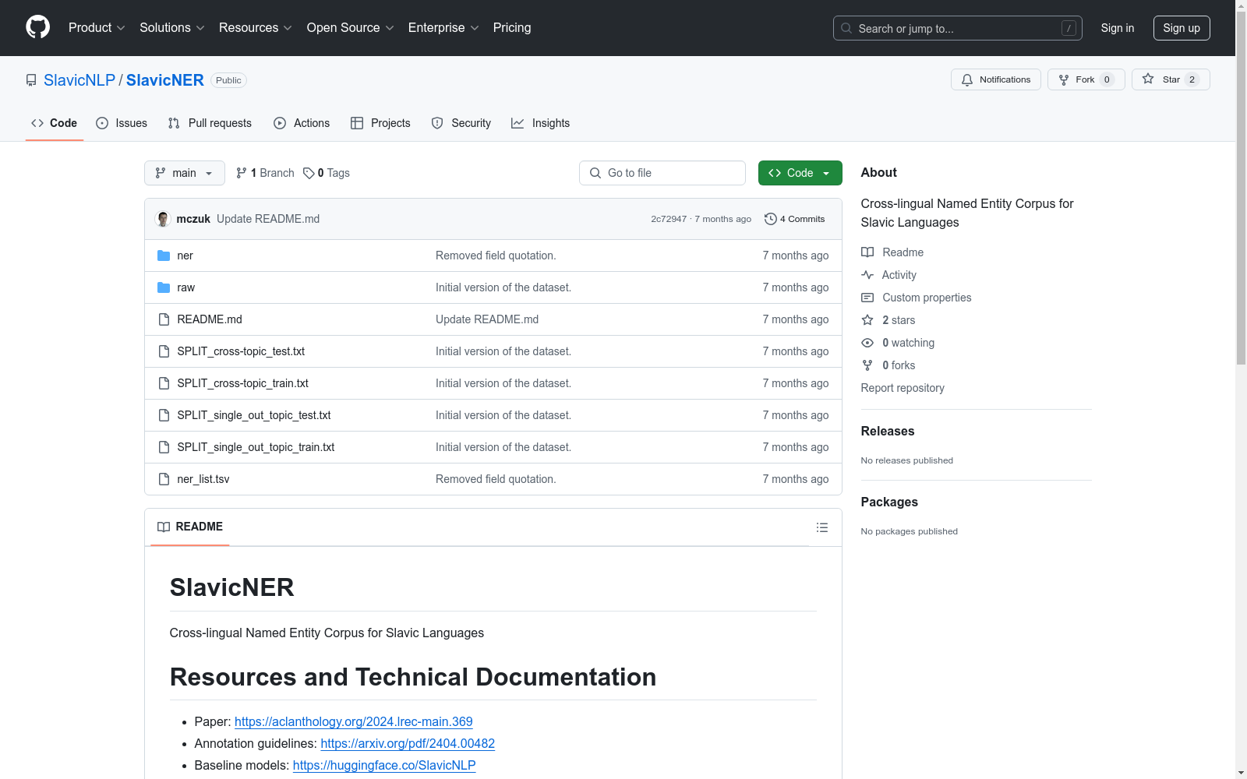Click the Notifications button
The width and height of the screenshot is (1247, 779).
click(x=996, y=79)
